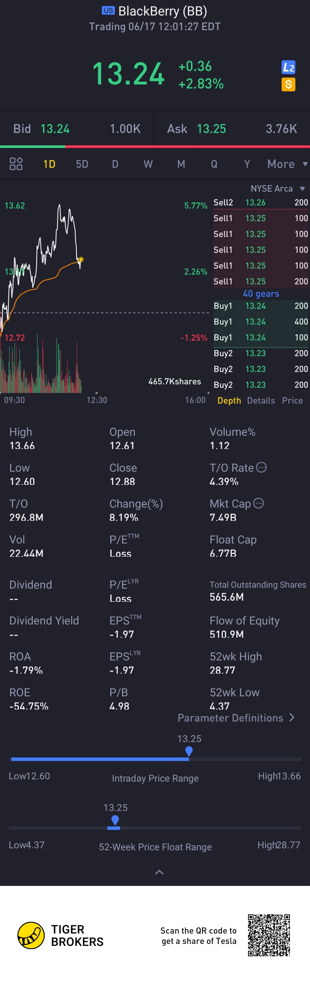This screenshot has height=985, width=310.
Task: Tap the T/O Rate info icon
Action: [x=261, y=467]
